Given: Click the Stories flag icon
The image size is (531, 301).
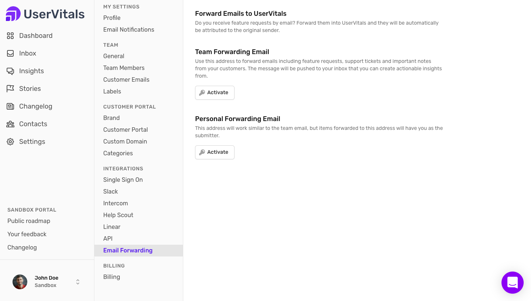Looking at the screenshot, I should click(x=10, y=89).
